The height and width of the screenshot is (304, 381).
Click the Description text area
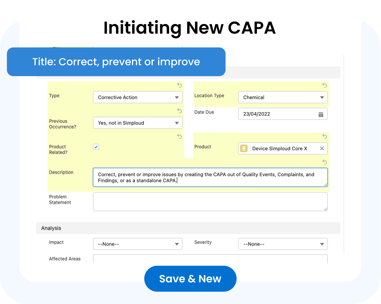tap(210, 177)
